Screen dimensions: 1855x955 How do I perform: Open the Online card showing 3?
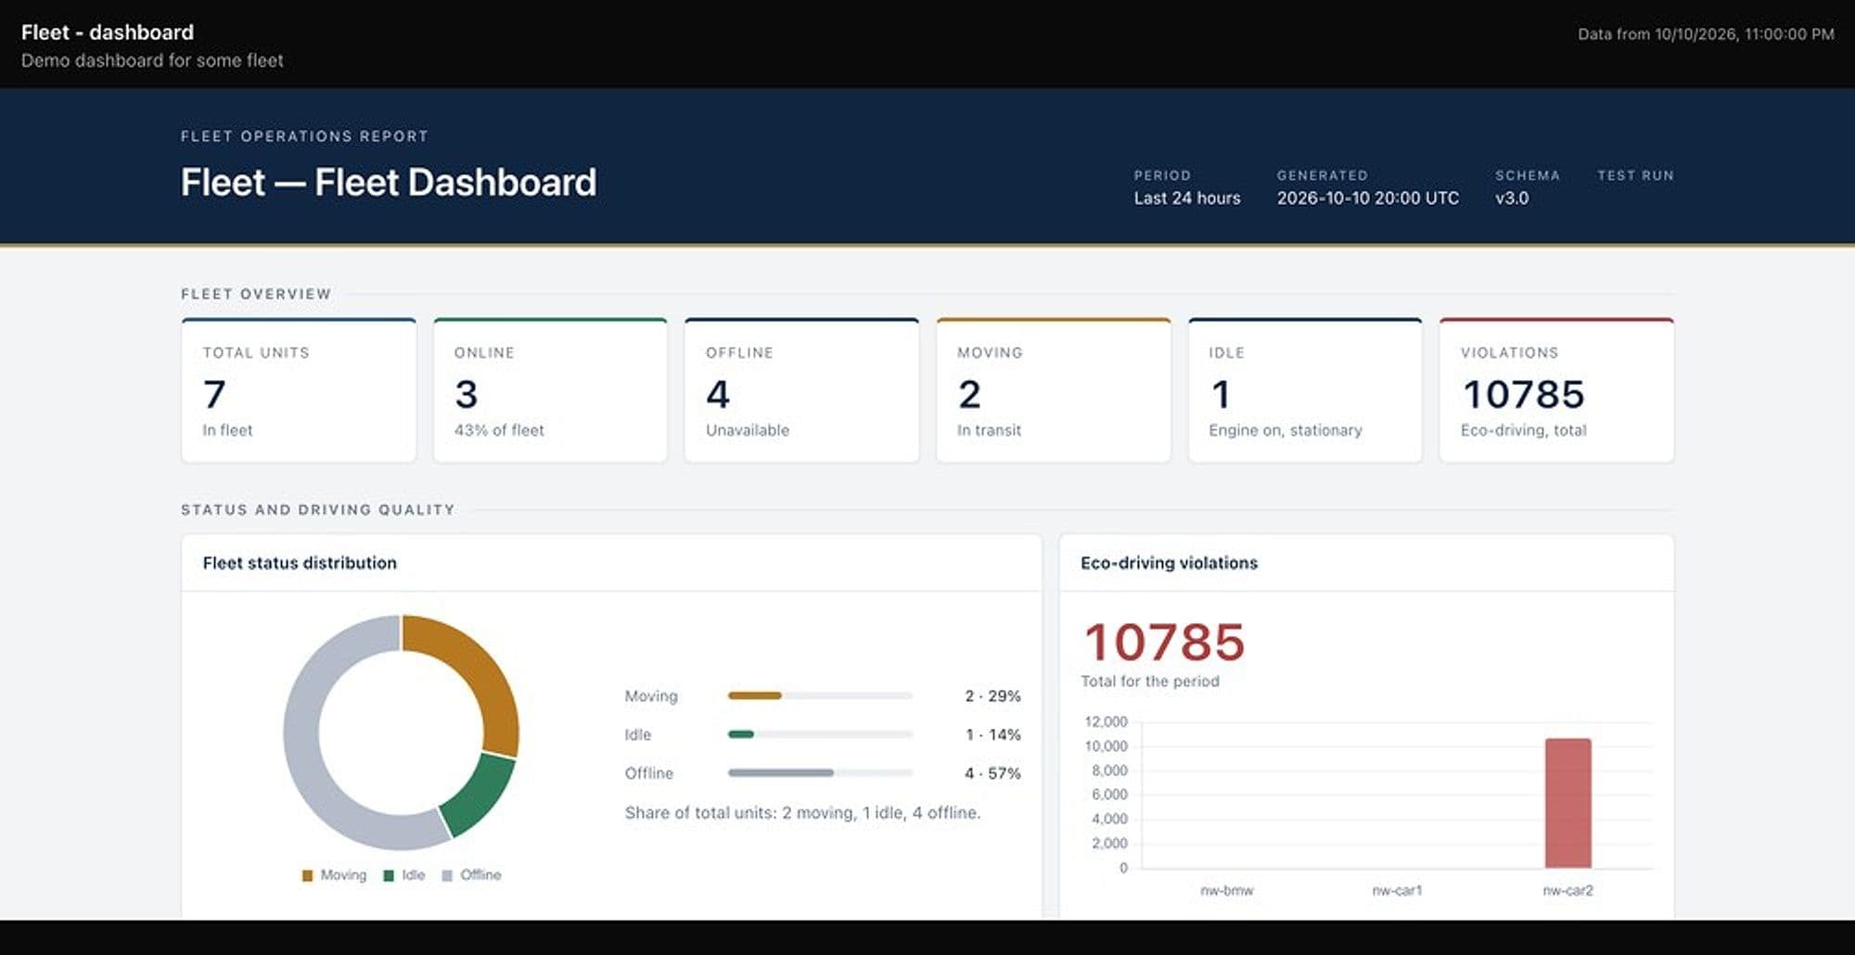(x=550, y=390)
